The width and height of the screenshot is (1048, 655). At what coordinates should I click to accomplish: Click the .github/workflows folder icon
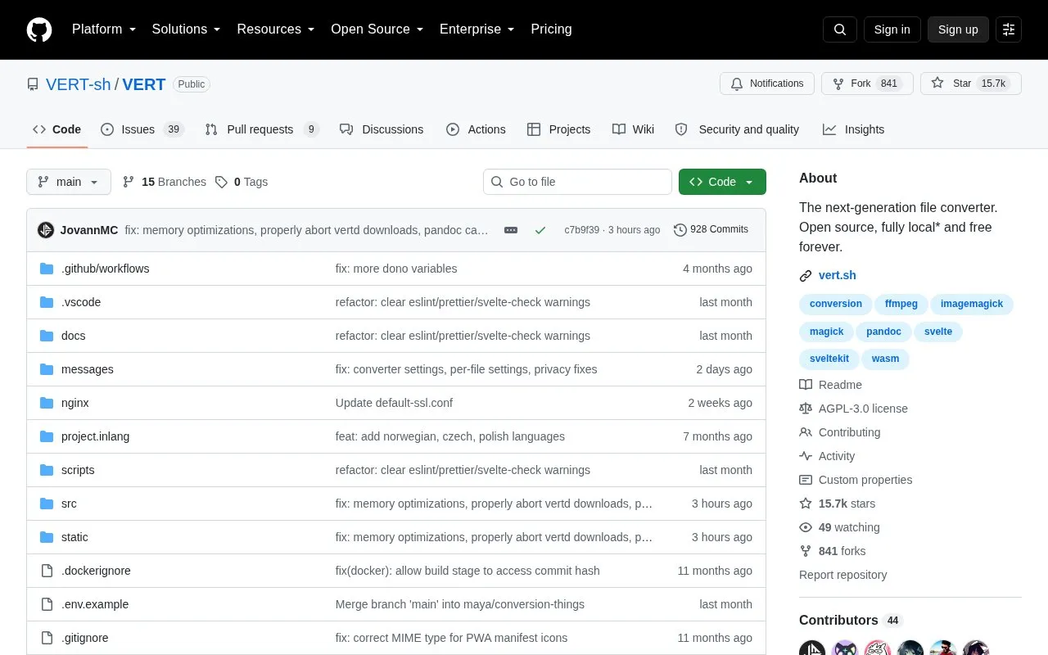[x=47, y=269]
